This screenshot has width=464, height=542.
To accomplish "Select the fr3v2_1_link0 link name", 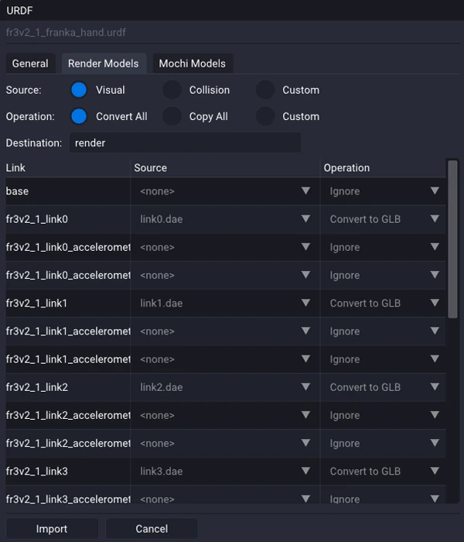I will pos(37,219).
